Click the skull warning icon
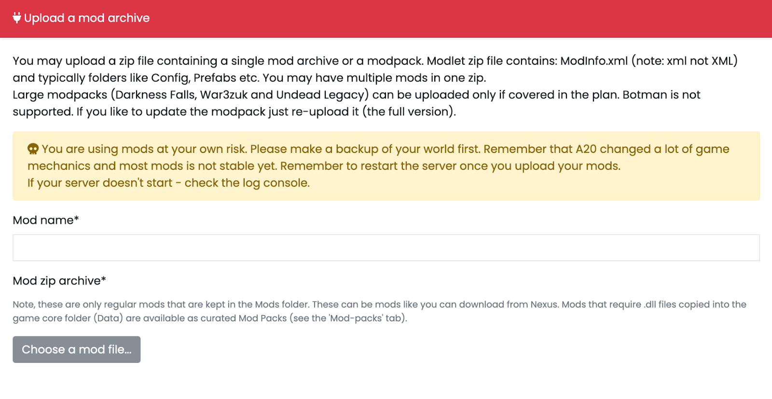772x399 pixels. pyautogui.click(x=33, y=149)
